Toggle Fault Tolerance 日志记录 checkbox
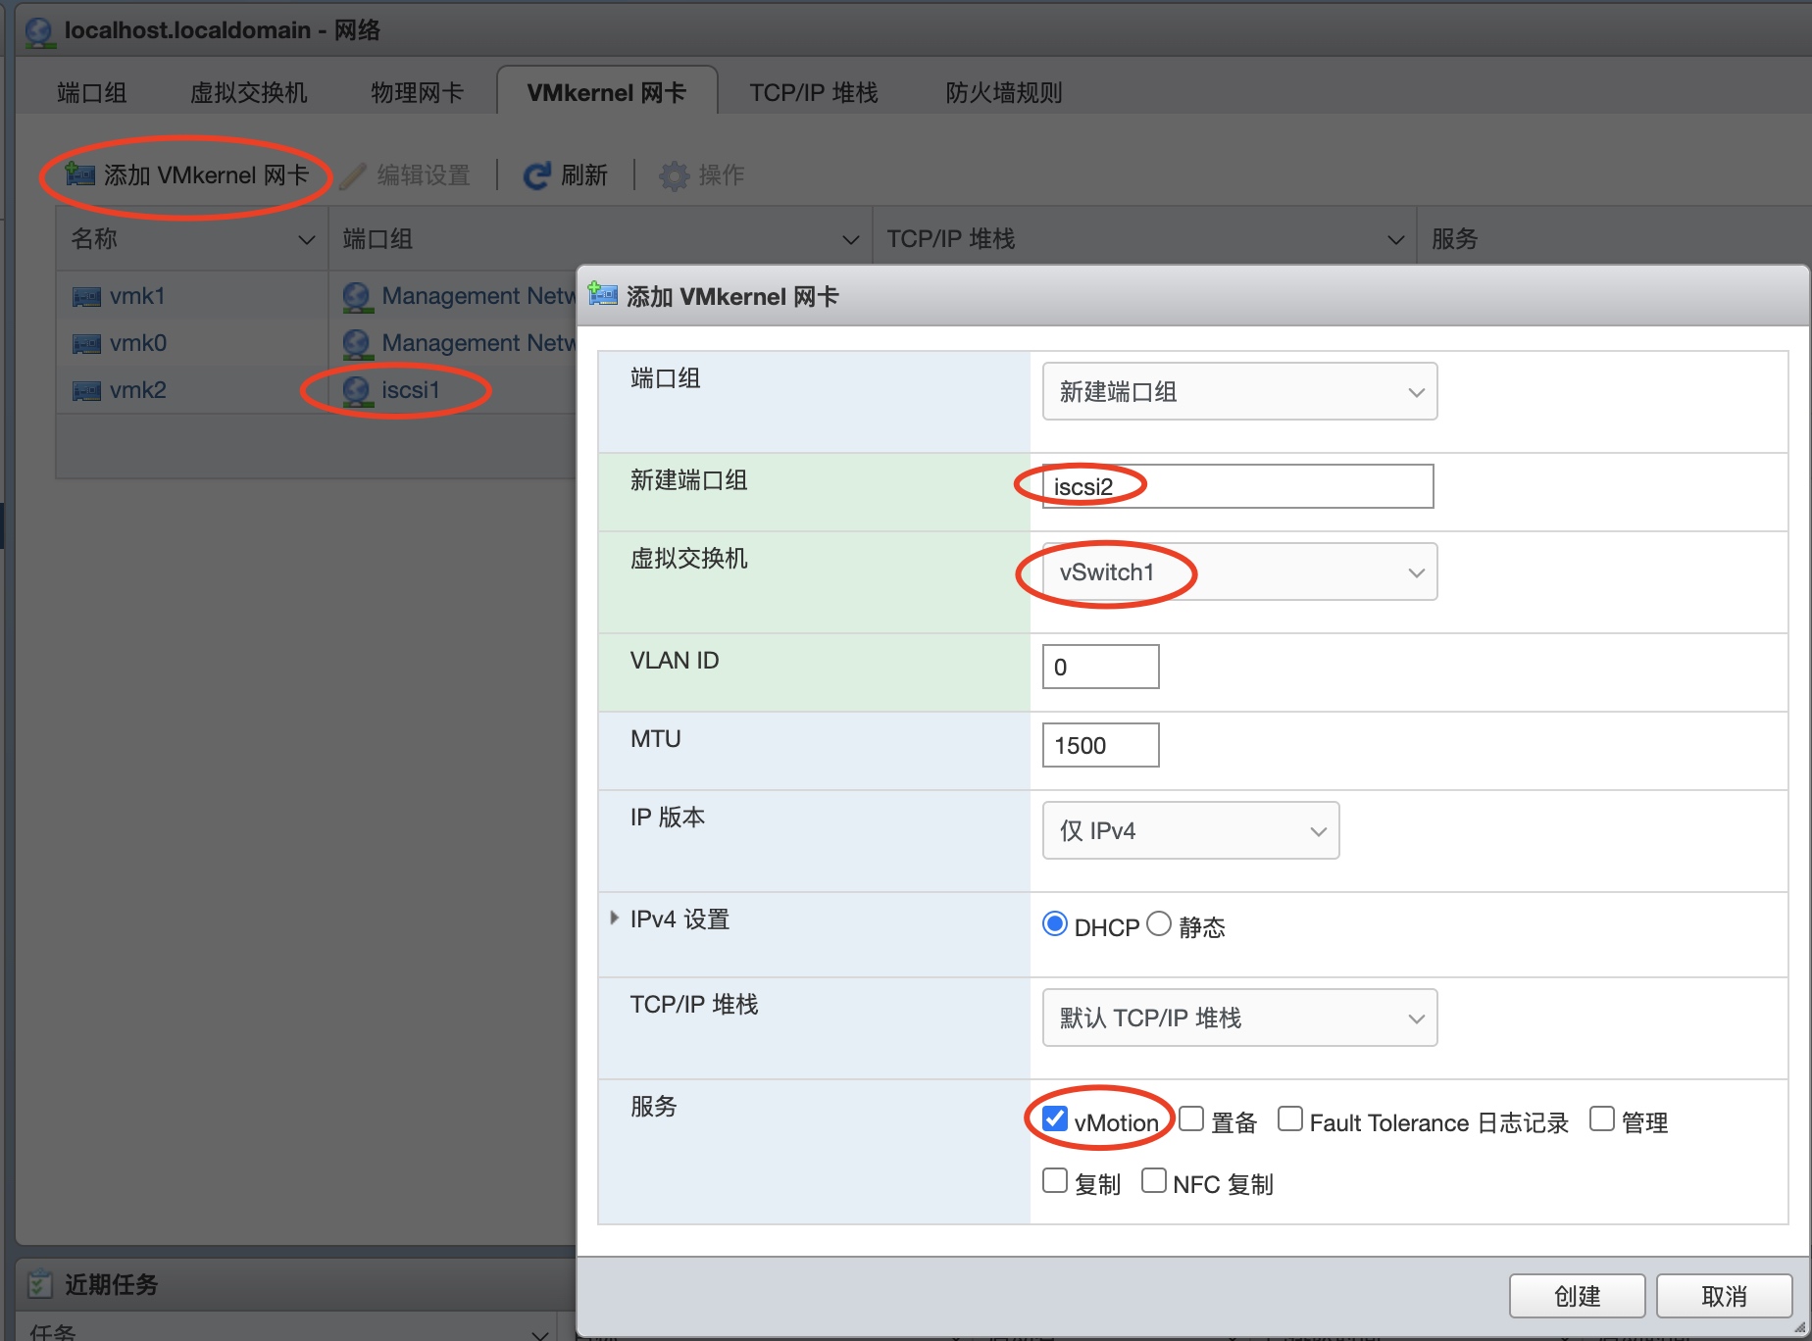Viewport: 1812px width, 1341px height. 1290,1118
